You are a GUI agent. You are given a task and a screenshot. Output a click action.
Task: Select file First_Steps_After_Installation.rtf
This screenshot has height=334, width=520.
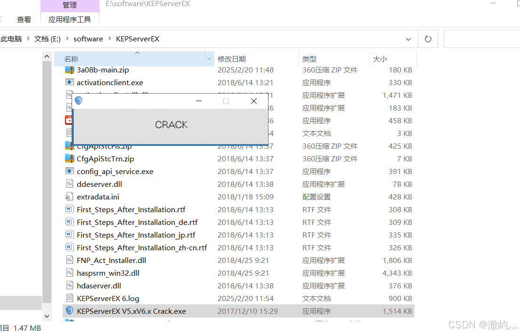tap(131, 209)
